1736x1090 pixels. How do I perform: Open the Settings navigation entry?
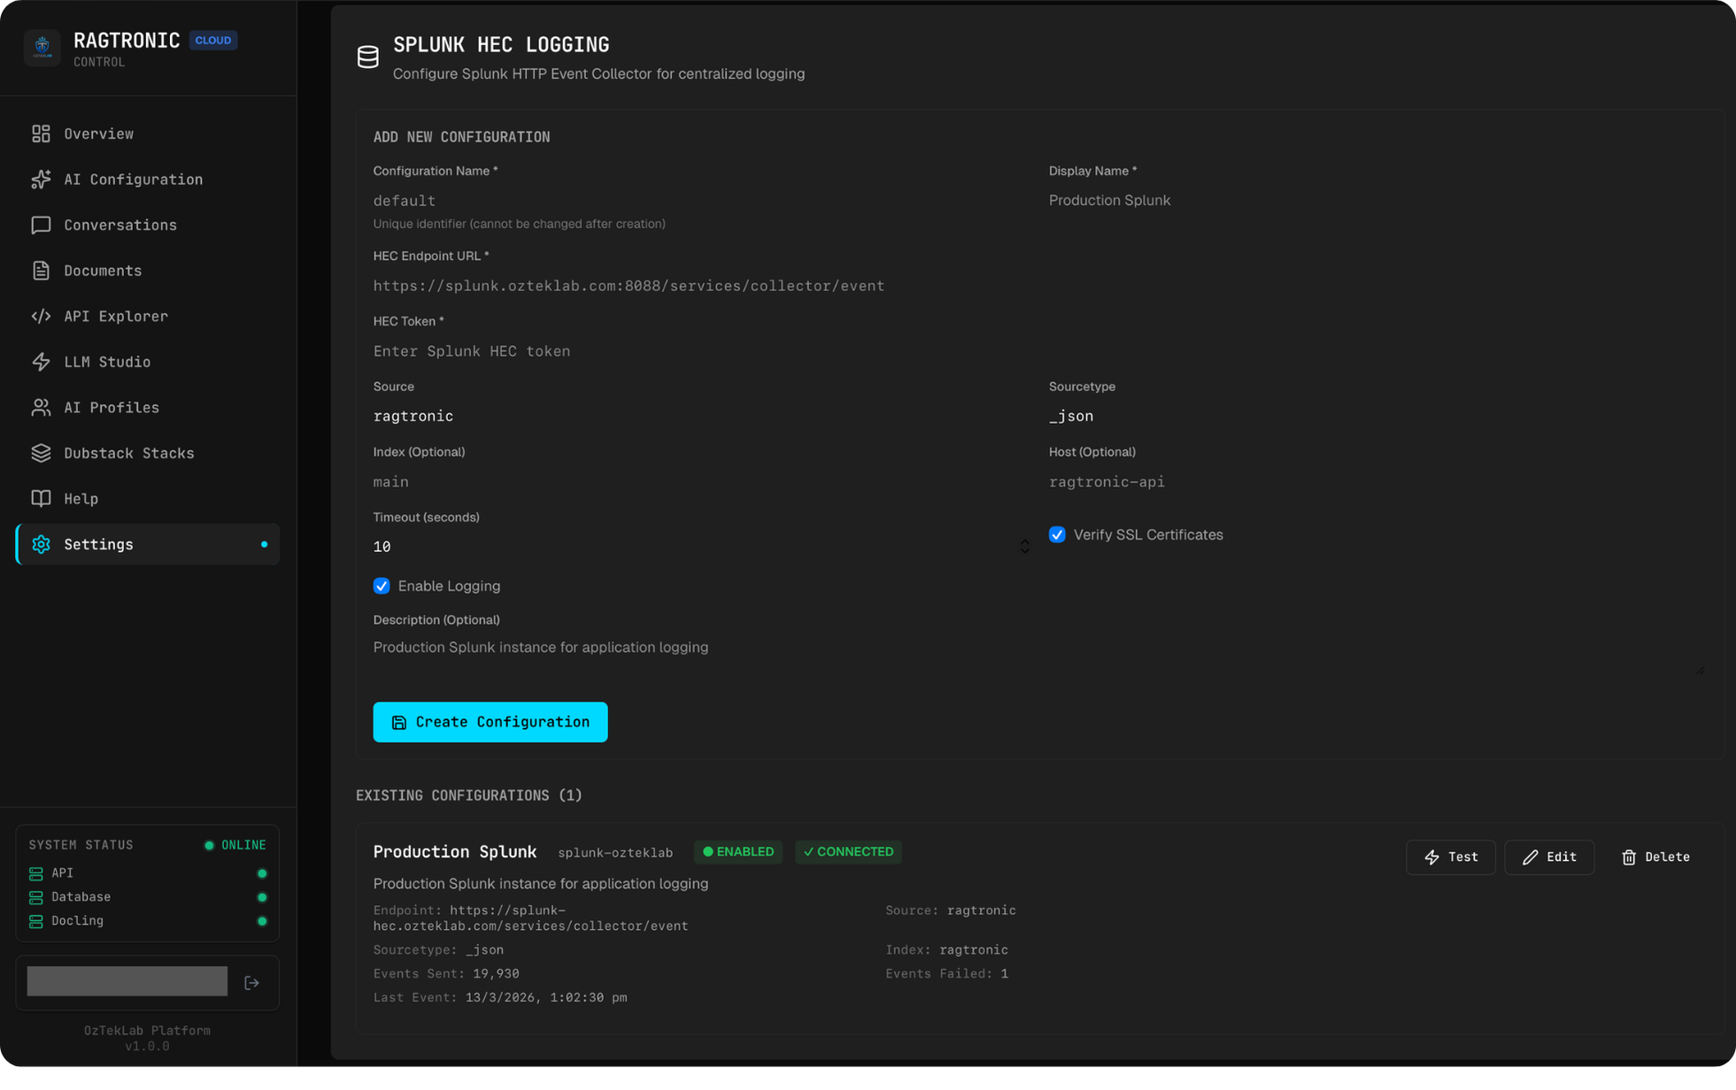[97, 544]
